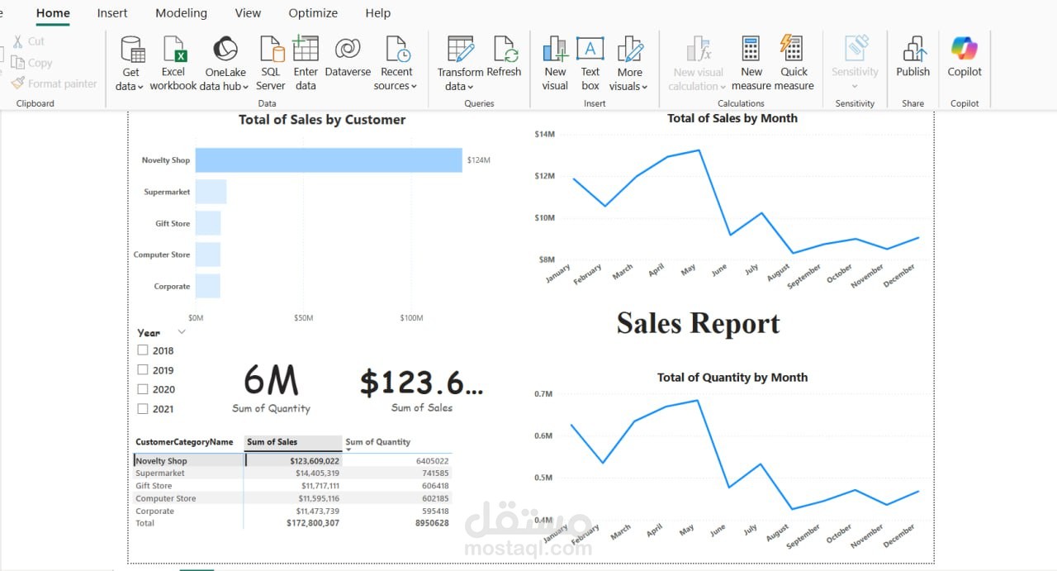Open Recent sources dropdown arrow

pyautogui.click(x=414, y=87)
